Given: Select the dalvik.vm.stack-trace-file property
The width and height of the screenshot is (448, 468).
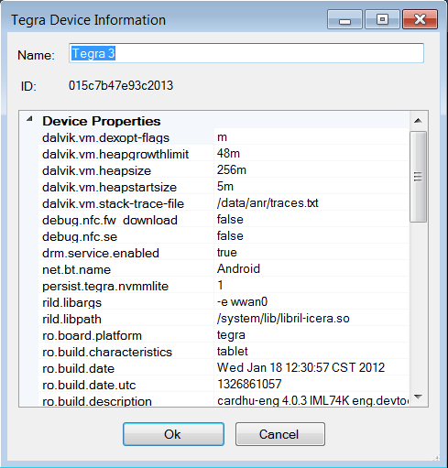Looking at the screenshot, I should tap(113, 203).
